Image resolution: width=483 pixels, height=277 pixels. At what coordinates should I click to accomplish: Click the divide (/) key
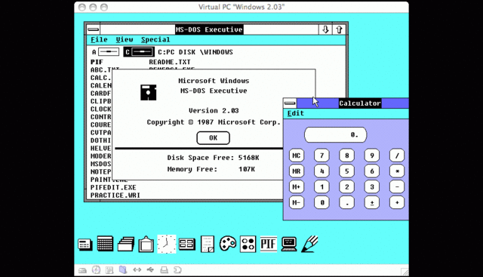coord(397,155)
